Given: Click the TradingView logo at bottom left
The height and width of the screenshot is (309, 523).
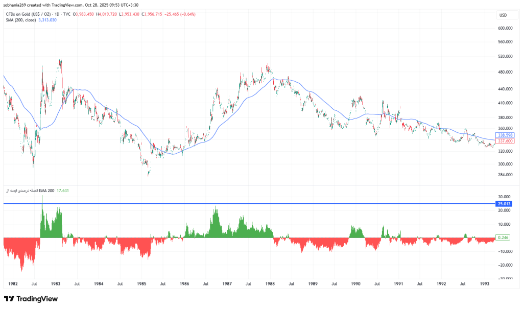Looking at the screenshot, I should coord(31,299).
